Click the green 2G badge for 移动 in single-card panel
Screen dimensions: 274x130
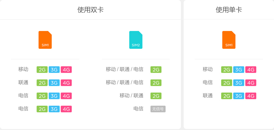point(227,70)
